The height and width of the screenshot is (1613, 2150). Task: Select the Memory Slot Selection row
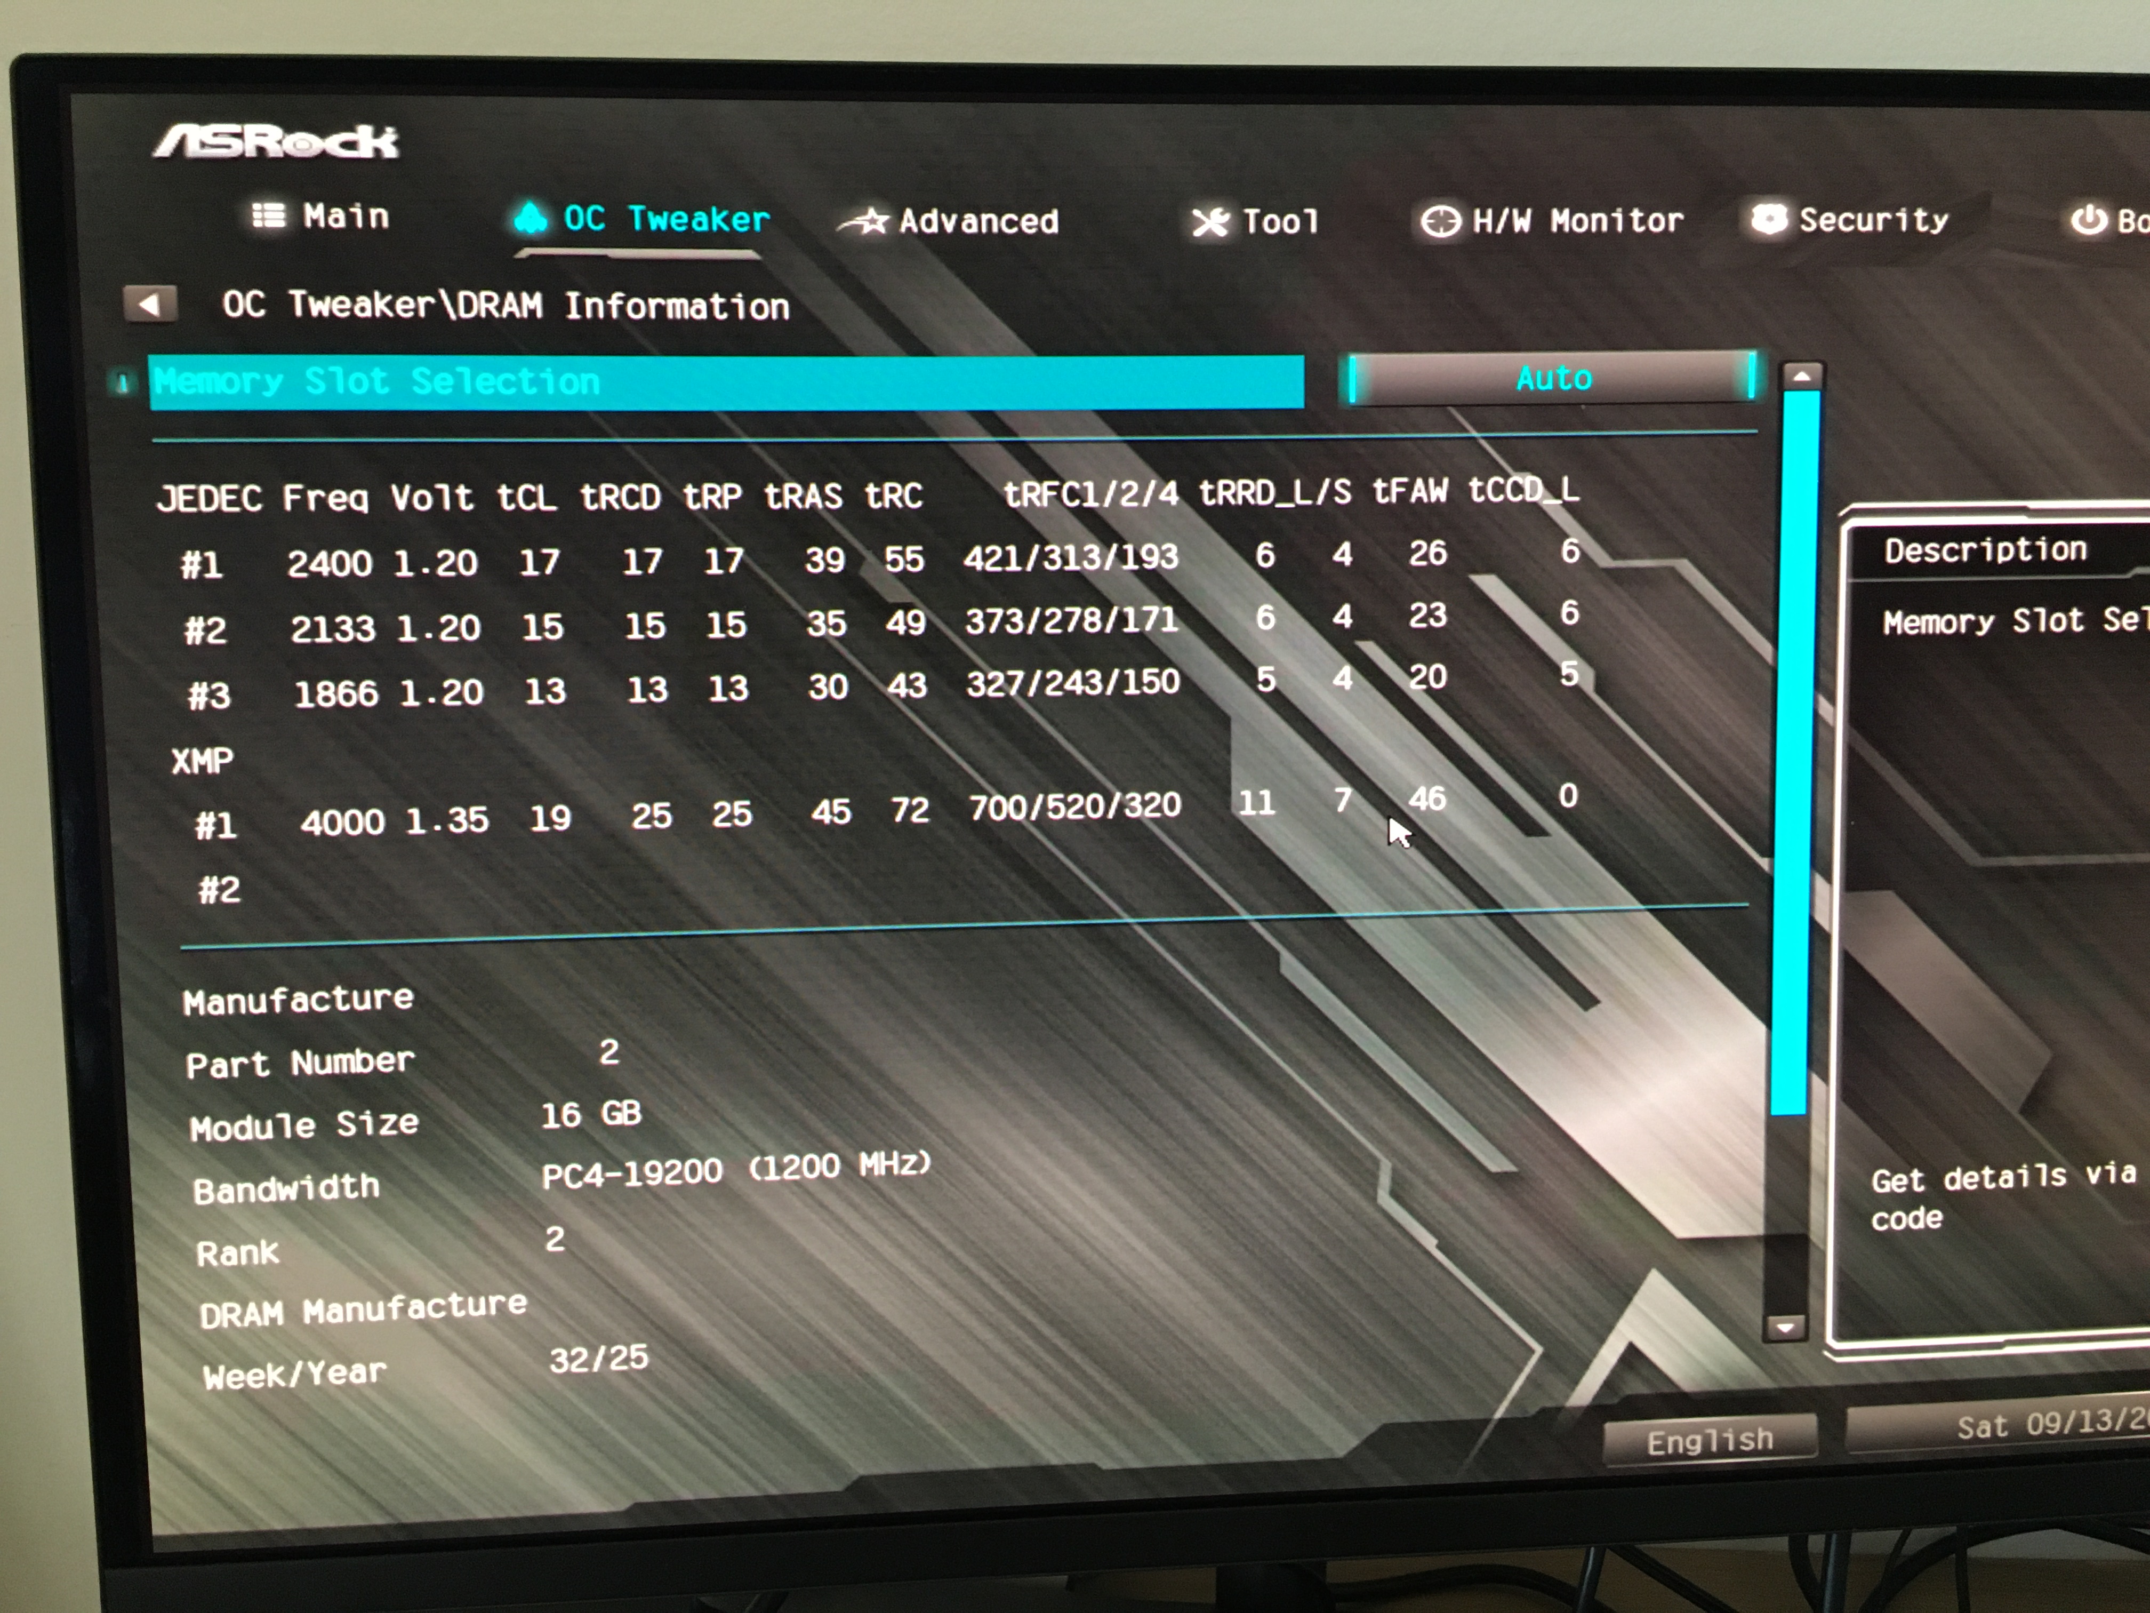pyautogui.click(x=726, y=382)
